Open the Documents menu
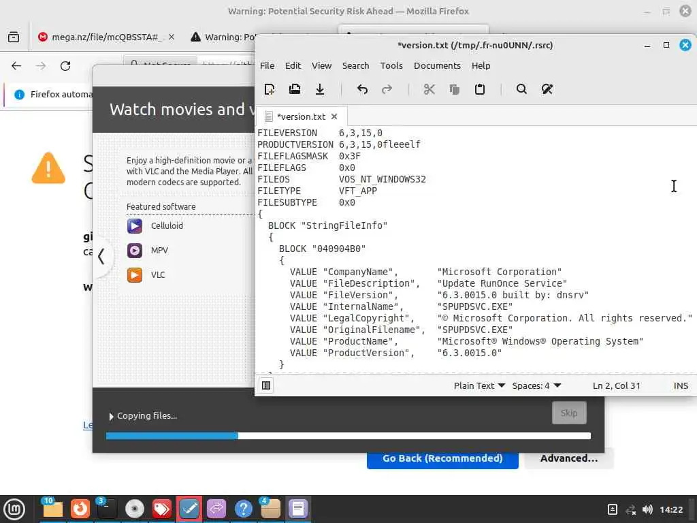Screen dimensions: 697x523 [437, 65]
